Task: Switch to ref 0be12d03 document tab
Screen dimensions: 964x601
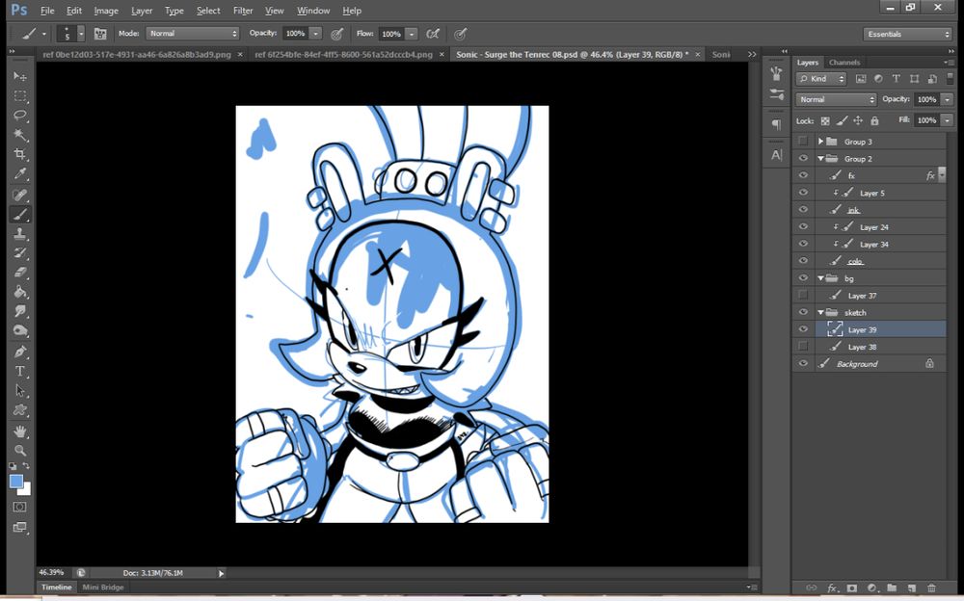Action: tap(137, 55)
